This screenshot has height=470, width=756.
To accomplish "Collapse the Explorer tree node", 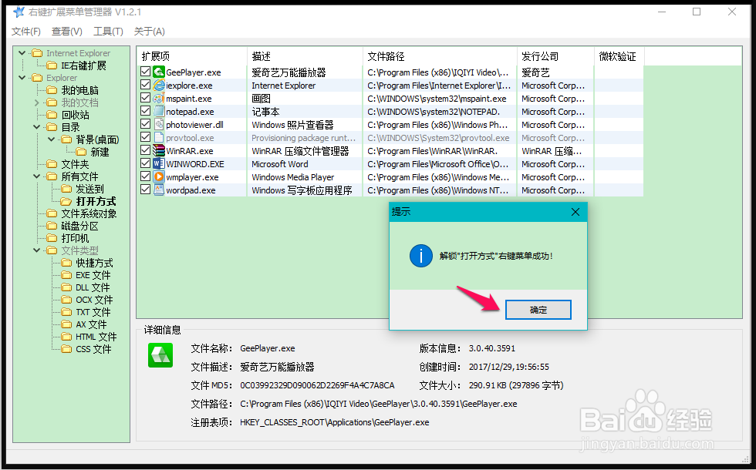I will pyautogui.click(x=22, y=78).
